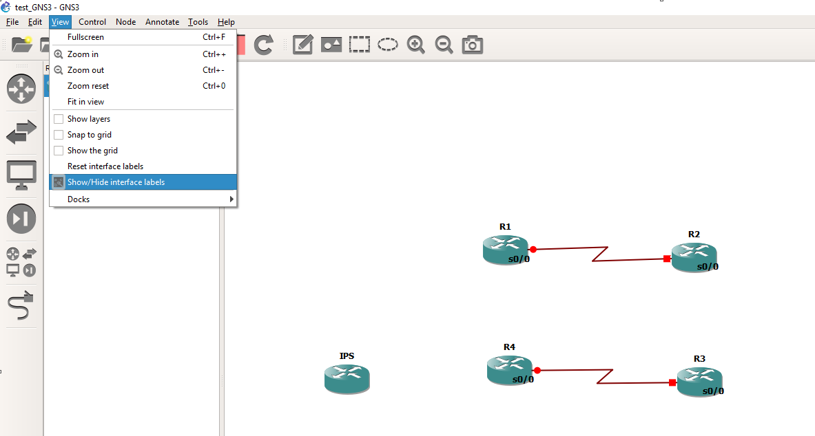Select the serial link between R1 and R2

tap(600, 254)
